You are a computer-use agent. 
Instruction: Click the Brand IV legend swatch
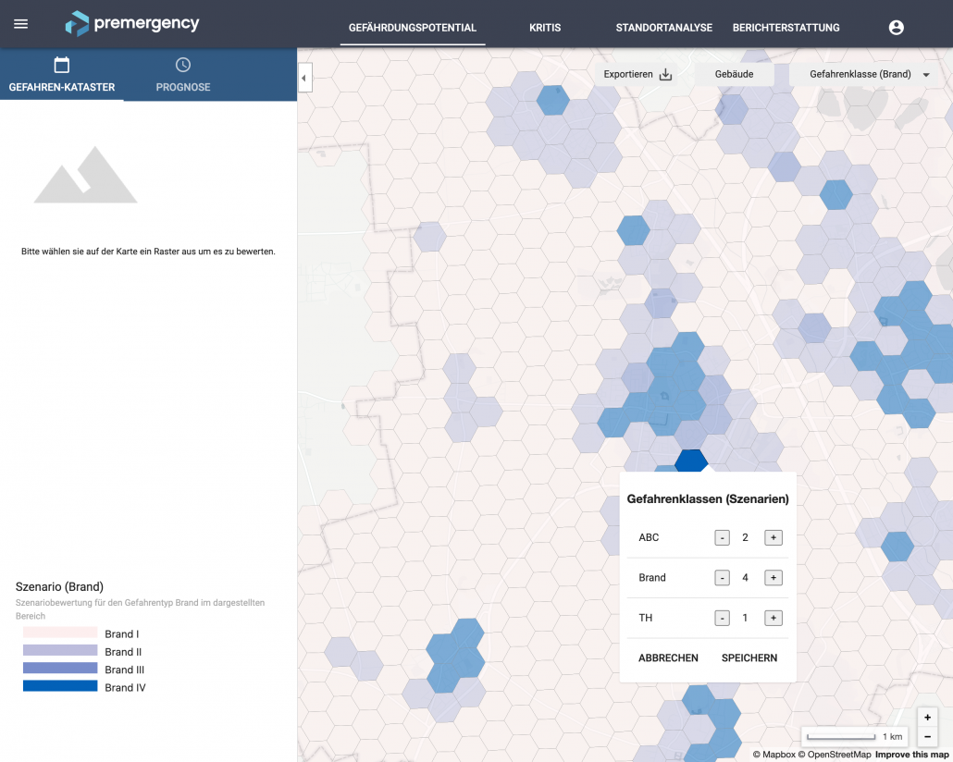(x=60, y=686)
